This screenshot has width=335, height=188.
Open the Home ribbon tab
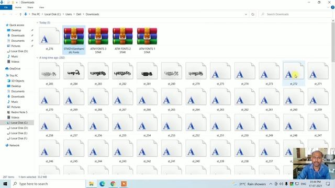pos(18,7)
